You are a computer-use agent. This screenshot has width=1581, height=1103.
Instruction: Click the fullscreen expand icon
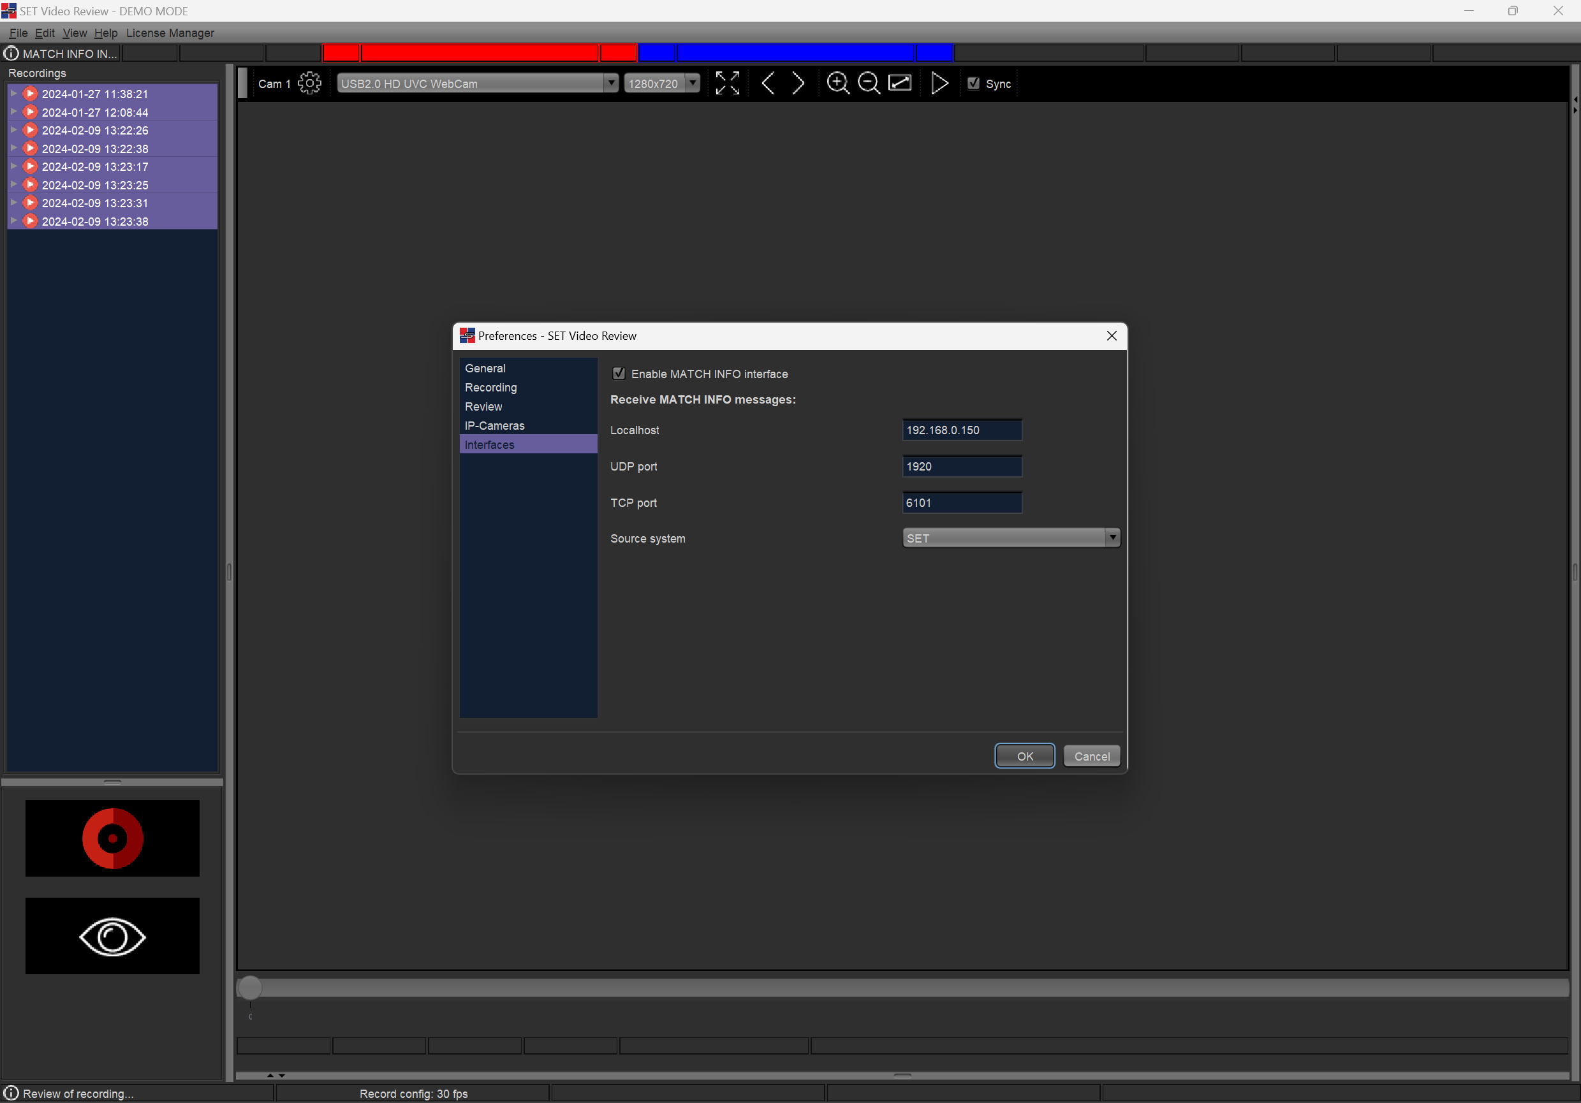click(x=727, y=84)
